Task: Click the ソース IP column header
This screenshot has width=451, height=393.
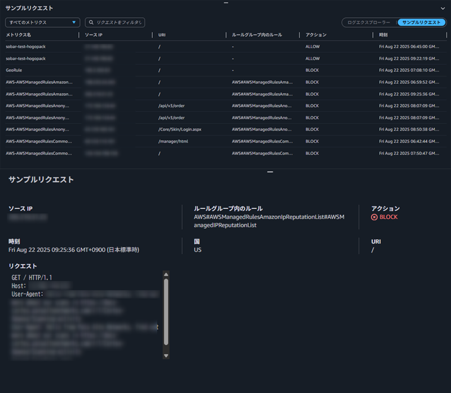Action: (x=94, y=35)
